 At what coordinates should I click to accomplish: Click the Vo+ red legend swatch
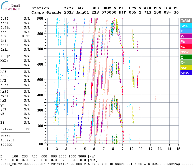(186, 47)
